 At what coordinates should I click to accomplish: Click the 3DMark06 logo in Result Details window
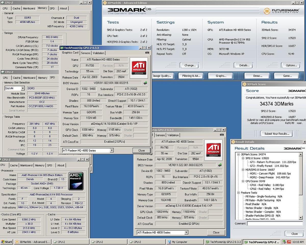pyautogui.click(x=294, y=149)
